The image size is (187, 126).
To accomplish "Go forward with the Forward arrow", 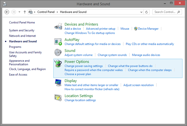I will pos(13,12).
